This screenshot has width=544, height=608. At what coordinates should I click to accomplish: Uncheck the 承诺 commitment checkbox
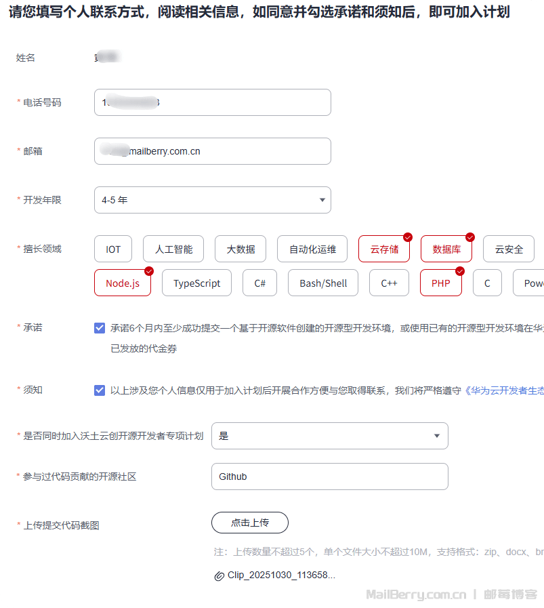pos(100,328)
